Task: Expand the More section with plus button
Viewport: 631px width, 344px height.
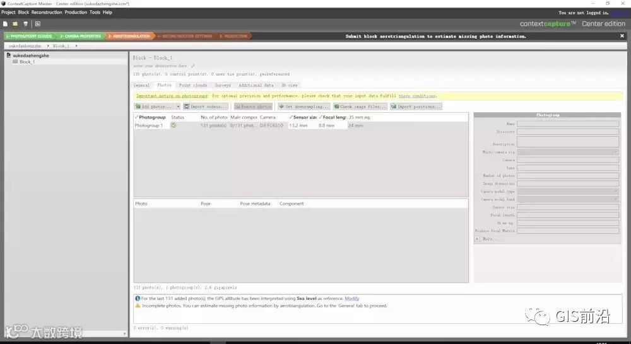Action: click(x=477, y=239)
